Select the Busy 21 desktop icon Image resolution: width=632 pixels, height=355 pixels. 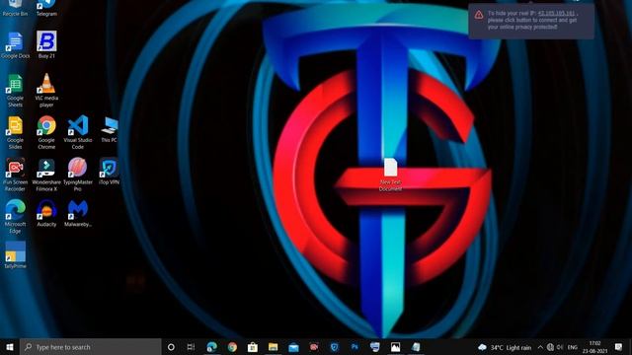(x=46, y=44)
